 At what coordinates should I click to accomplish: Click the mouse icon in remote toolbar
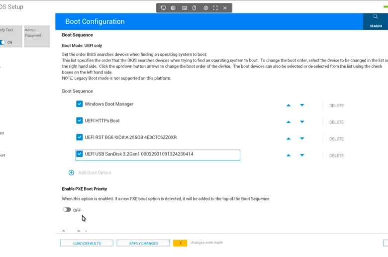click(x=194, y=8)
